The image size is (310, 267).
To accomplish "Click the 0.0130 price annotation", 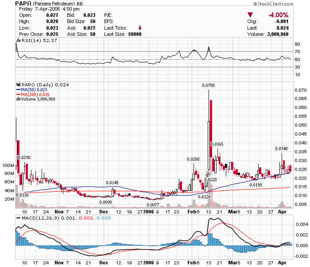I will [22, 195].
